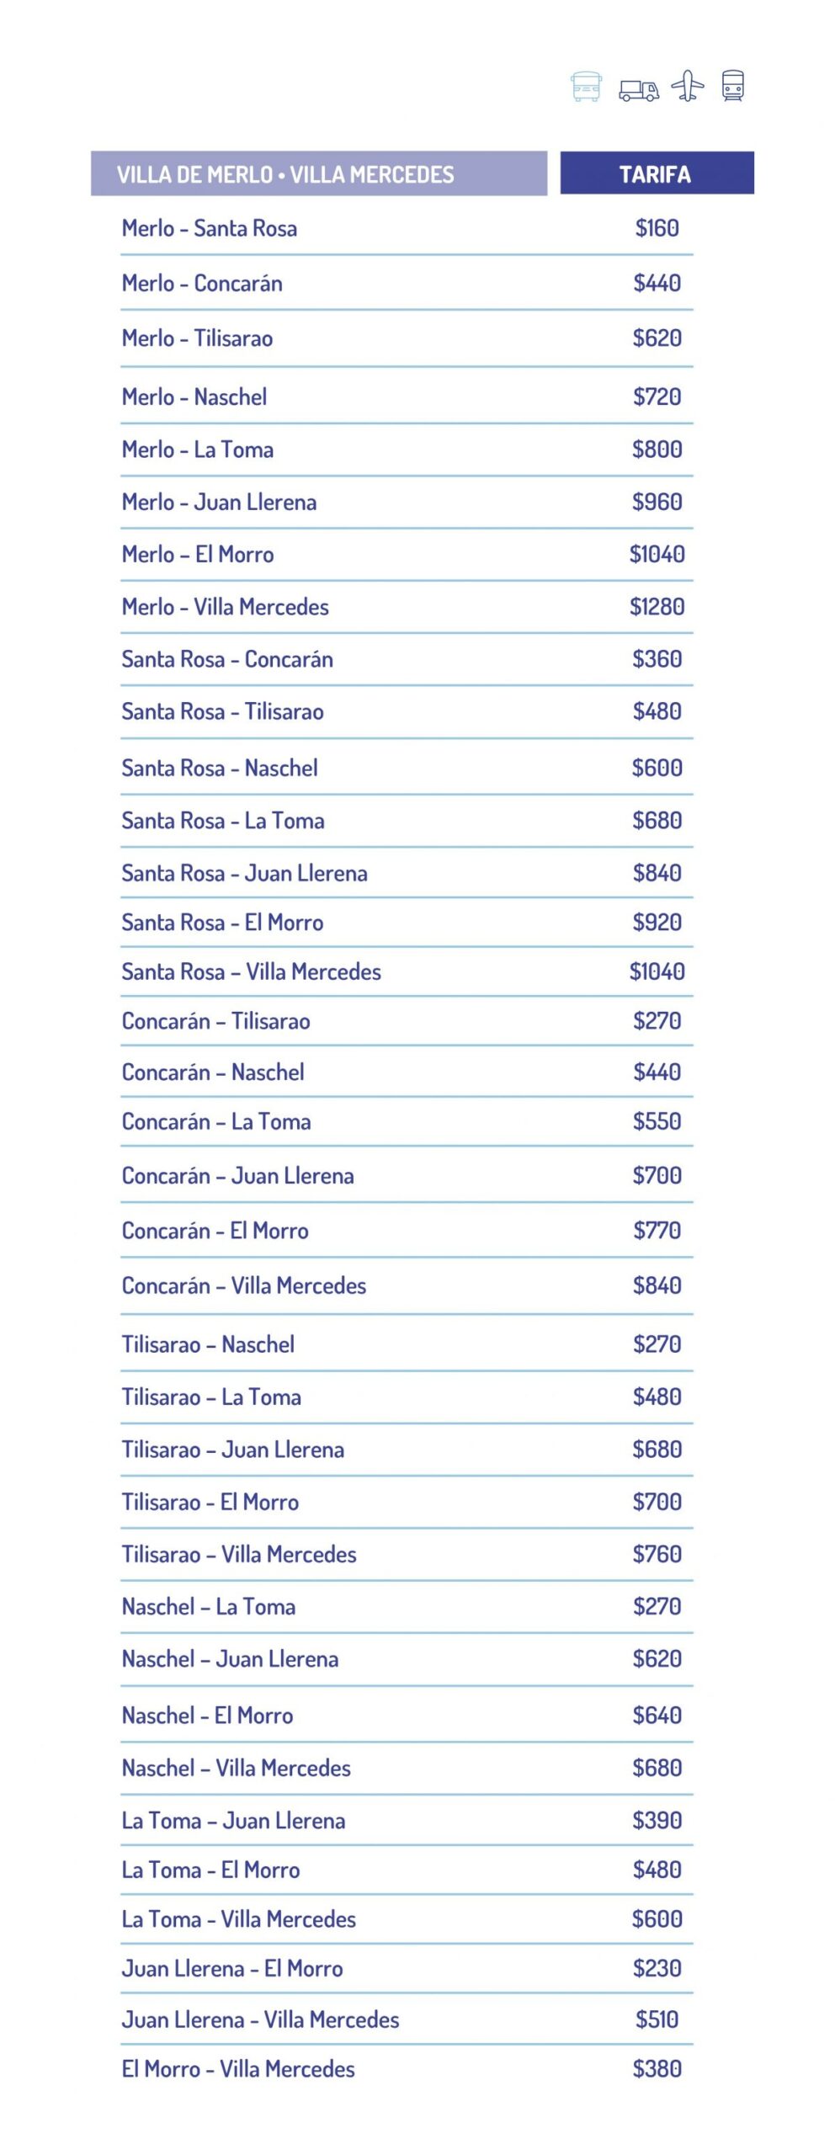Select Tilisarao – Villa Mercedes route

(x=239, y=1555)
